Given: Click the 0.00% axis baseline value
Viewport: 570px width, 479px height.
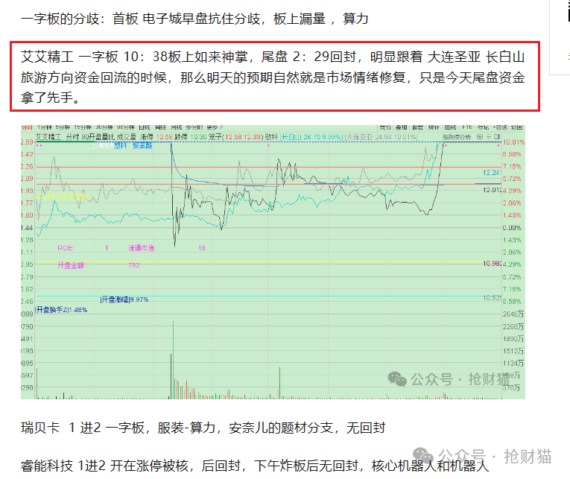Looking at the screenshot, I should [512, 228].
